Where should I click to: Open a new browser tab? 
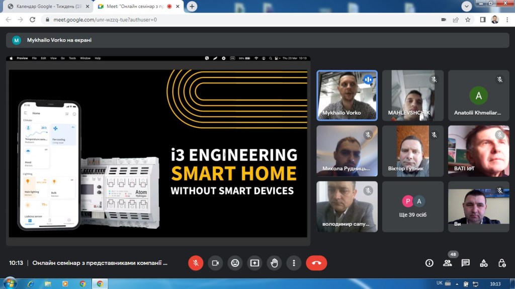192,7
